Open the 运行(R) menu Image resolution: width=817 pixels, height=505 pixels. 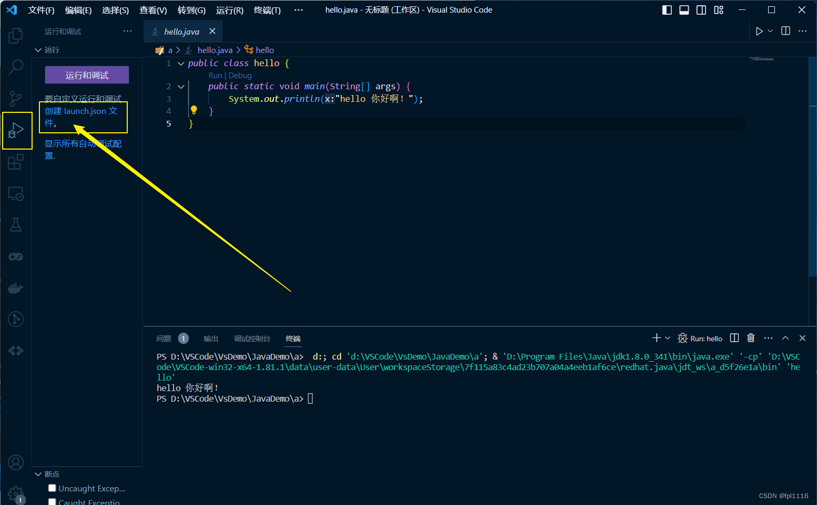[230, 9]
